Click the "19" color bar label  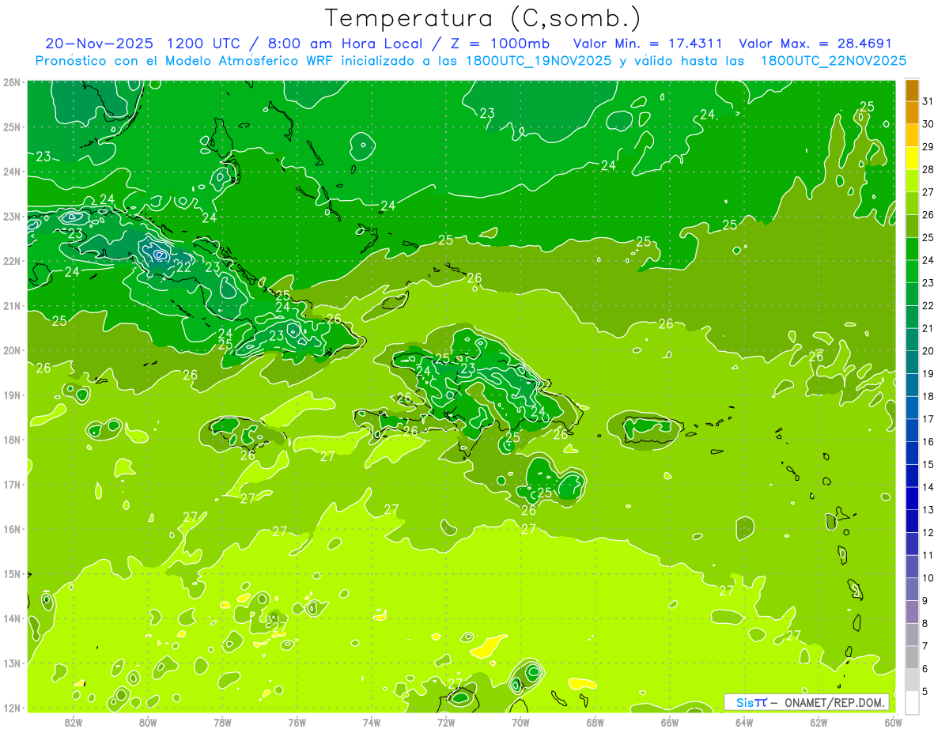(x=928, y=374)
